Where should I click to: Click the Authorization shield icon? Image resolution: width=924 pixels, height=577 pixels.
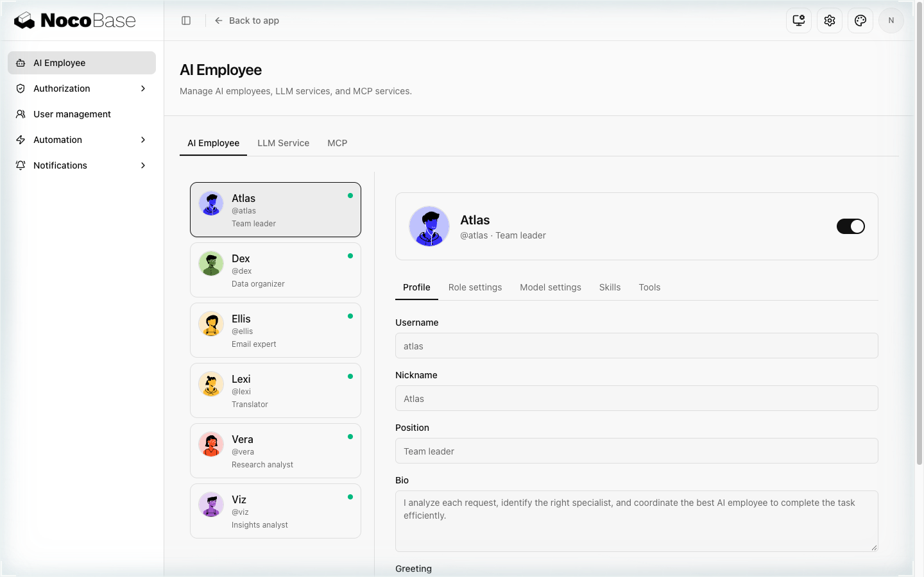tap(21, 88)
